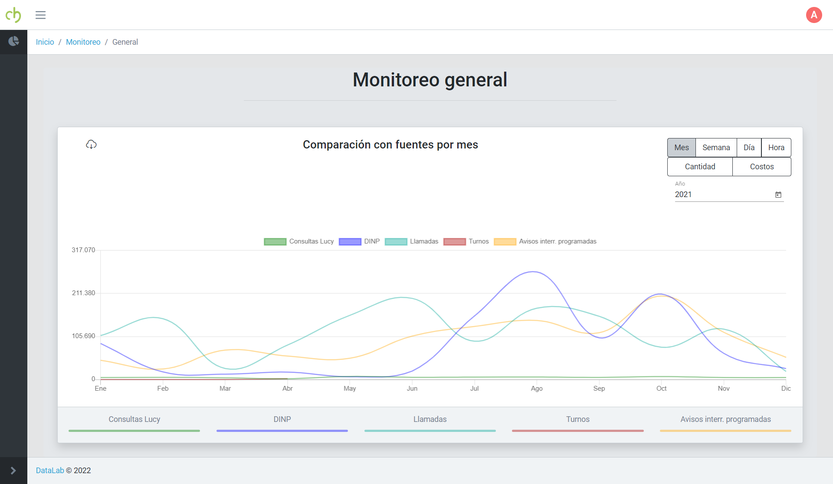
Task: Toggle Consultas Lucy legend swatch
Action: [x=275, y=242]
